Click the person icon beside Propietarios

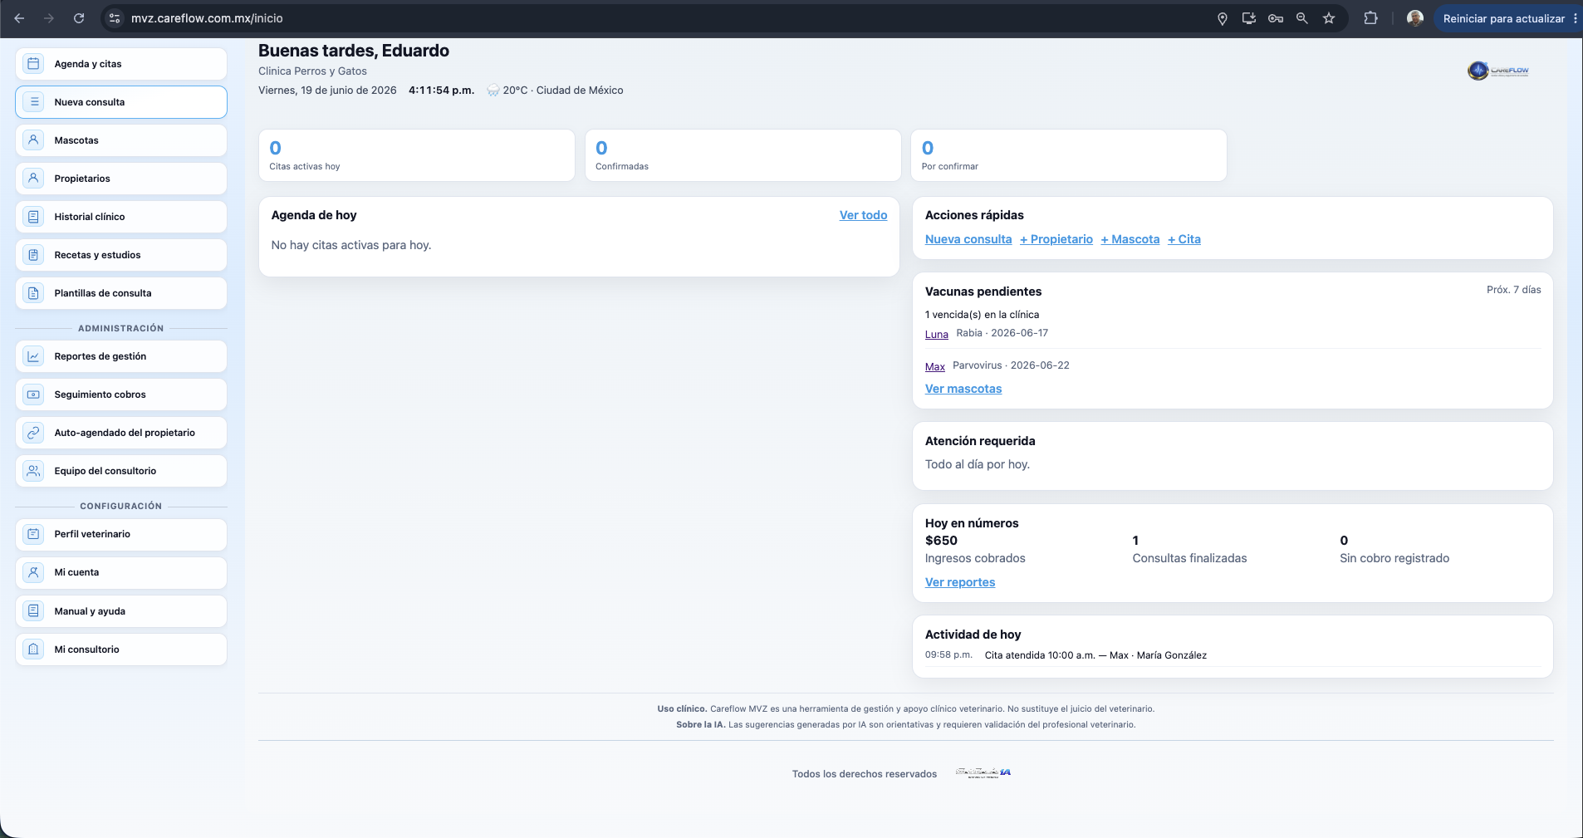33,179
